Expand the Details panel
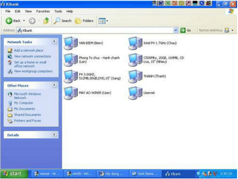Screen dimensions: 238x179 [54, 135]
